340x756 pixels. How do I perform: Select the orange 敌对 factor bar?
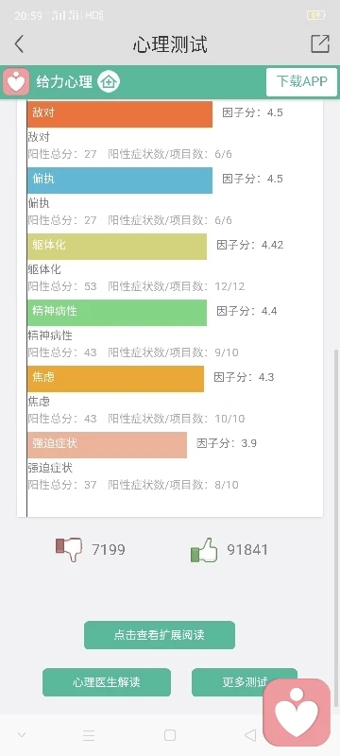click(x=120, y=113)
